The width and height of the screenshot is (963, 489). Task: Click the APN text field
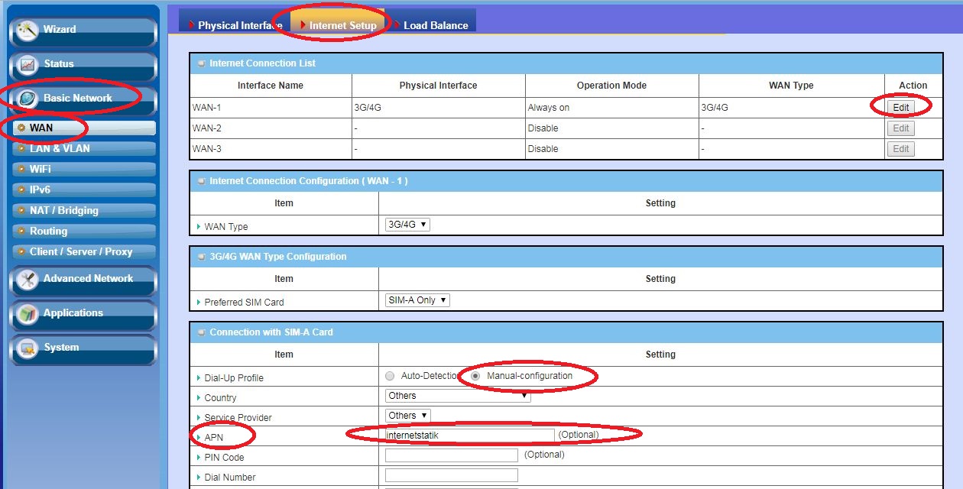click(469, 436)
